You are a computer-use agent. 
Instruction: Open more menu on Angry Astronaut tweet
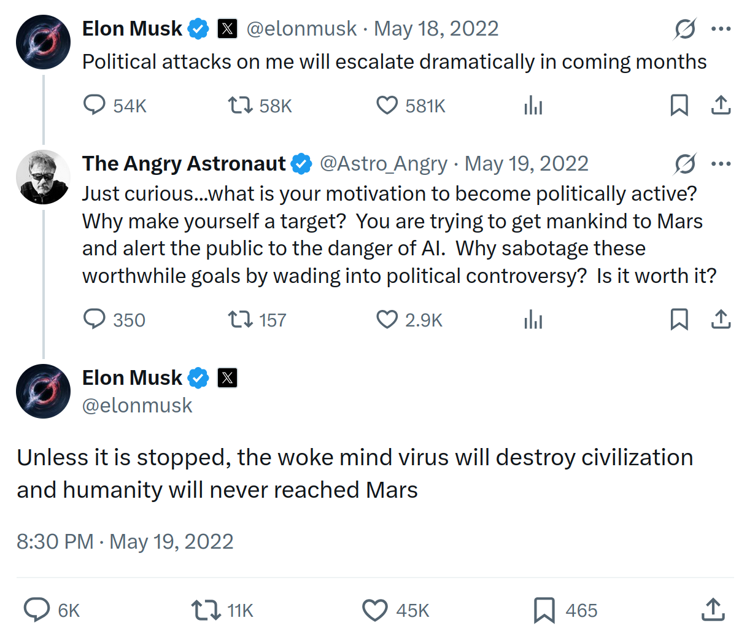pos(721,163)
